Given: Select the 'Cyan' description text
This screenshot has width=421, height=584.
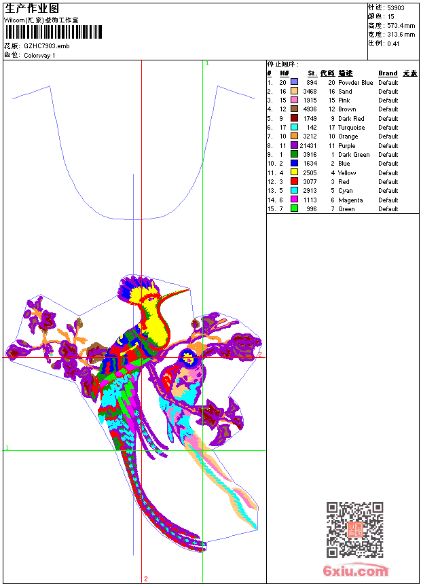Looking at the screenshot, I should (346, 191).
